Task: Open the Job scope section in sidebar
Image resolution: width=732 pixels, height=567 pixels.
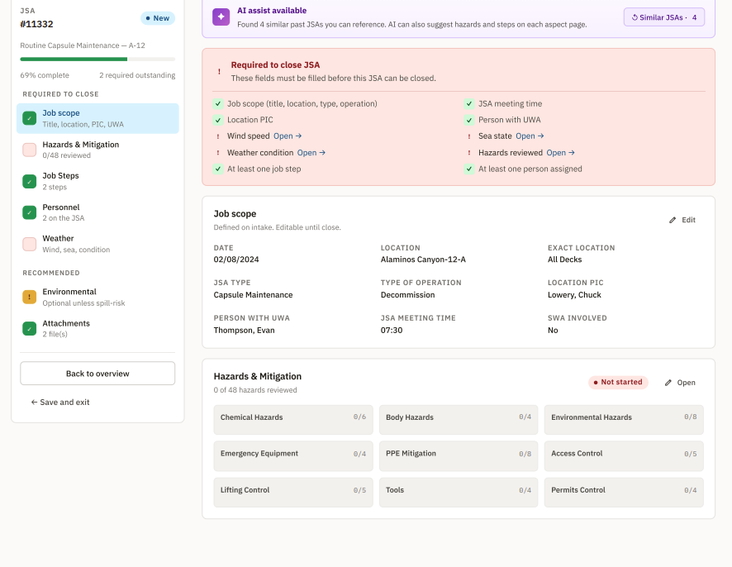Action: point(97,119)
